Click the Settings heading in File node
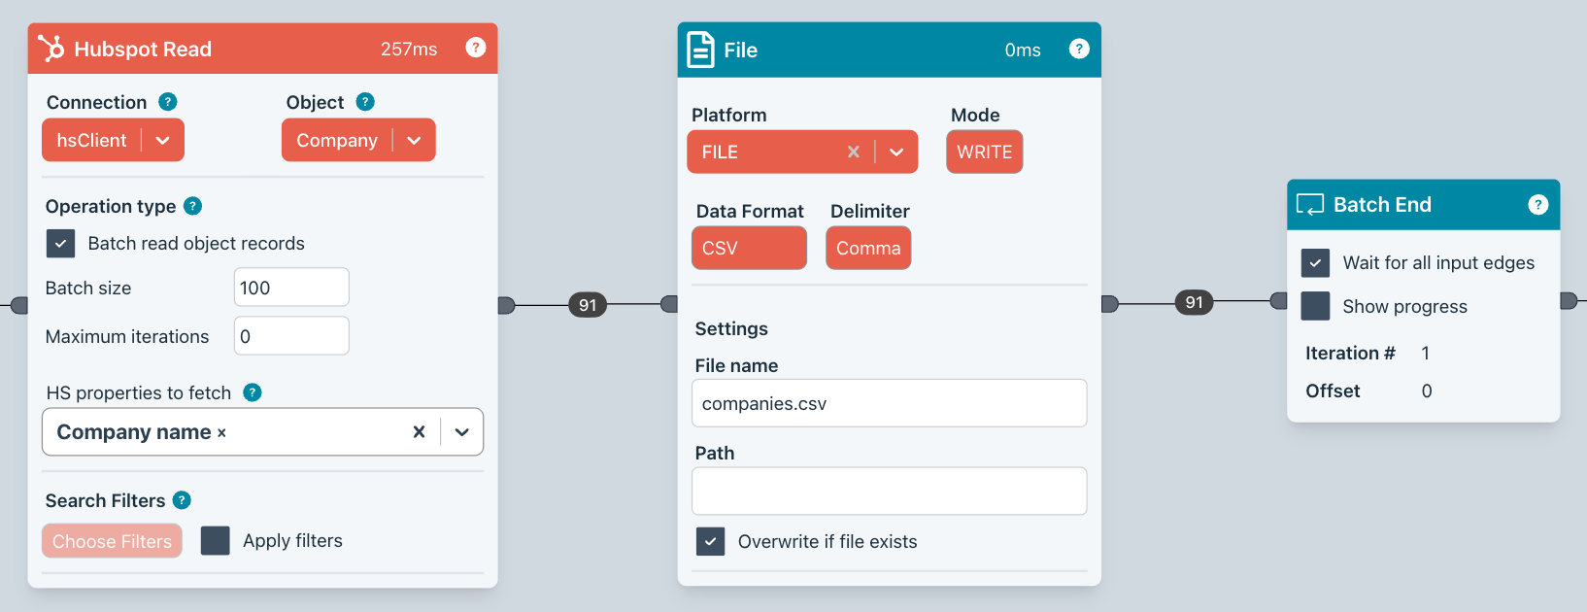This screenshot has height=612, width=1587. pos(731,328)
